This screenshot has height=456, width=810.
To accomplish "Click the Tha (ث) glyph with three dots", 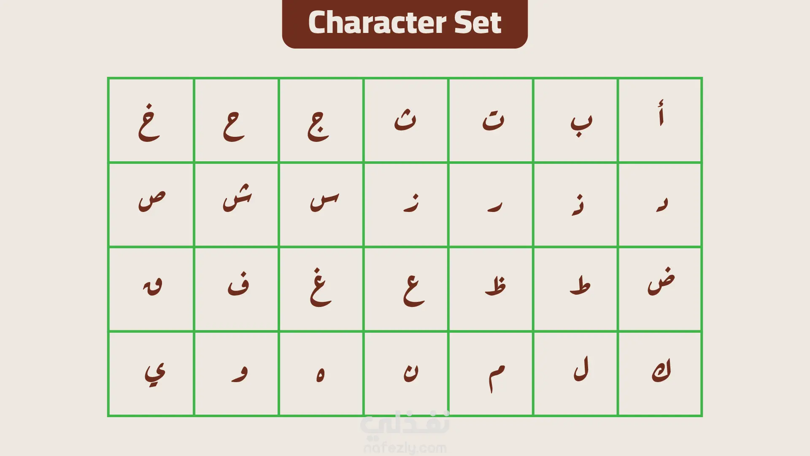I will [x=406, y=120].
